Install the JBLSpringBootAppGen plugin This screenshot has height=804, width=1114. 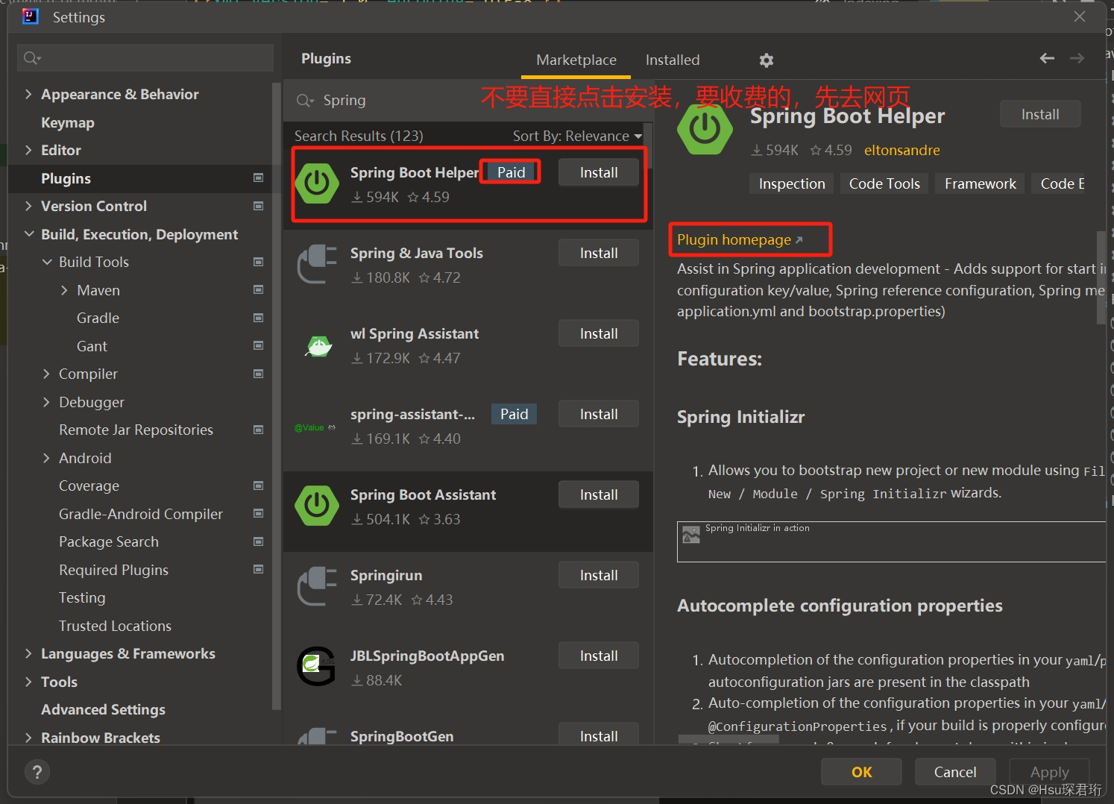(599, 656)
